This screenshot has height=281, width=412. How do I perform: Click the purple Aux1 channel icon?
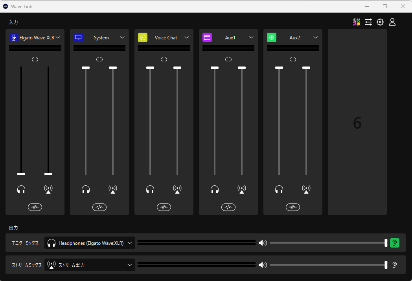point(207,37)
